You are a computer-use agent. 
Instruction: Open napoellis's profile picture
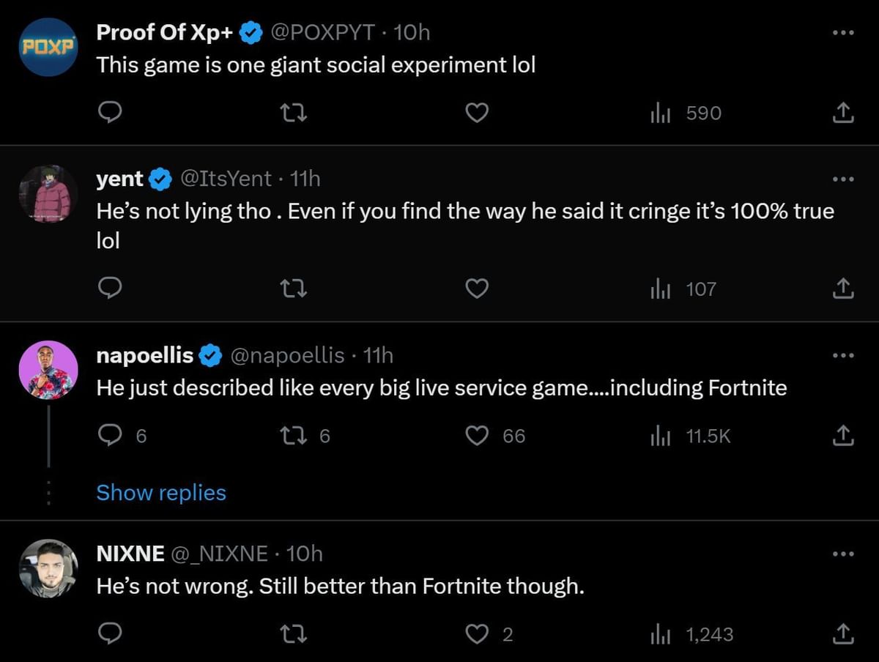pos(48,370)
